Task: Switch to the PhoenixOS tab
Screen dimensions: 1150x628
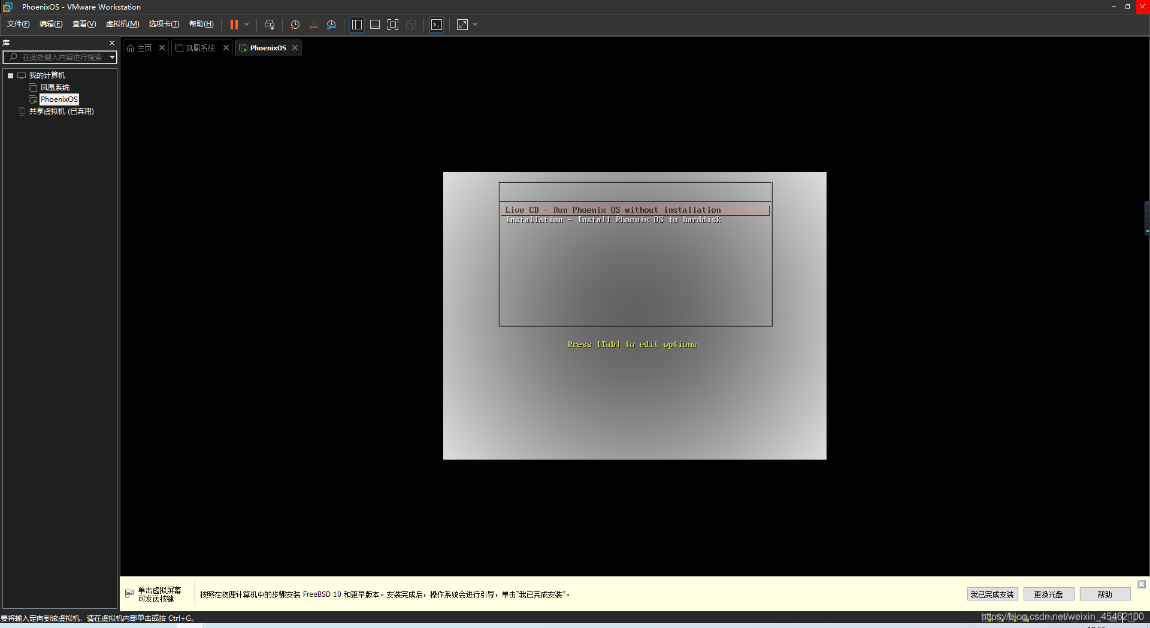Action: 268,48
